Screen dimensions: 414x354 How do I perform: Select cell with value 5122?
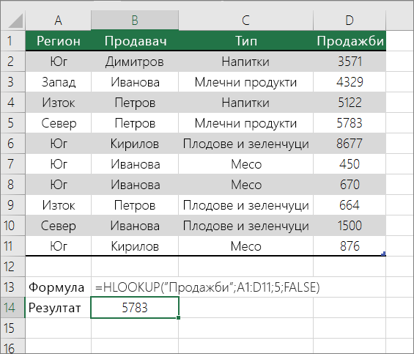(350, 103)
